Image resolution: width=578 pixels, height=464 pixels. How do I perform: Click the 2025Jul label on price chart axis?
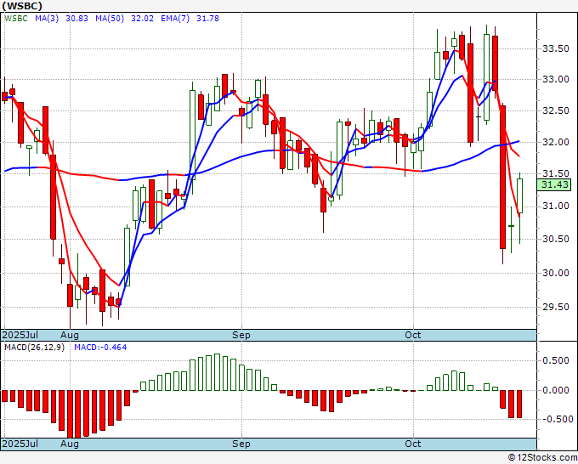point(20,335)
